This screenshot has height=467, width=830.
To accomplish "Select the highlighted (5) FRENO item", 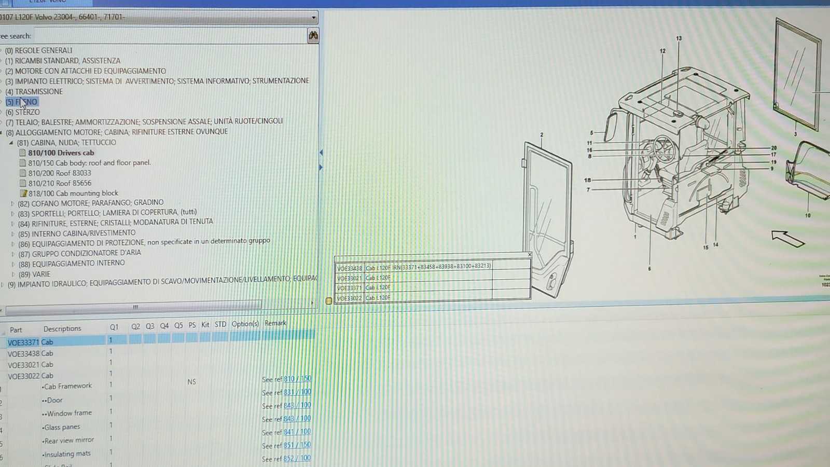I will 21,102.
